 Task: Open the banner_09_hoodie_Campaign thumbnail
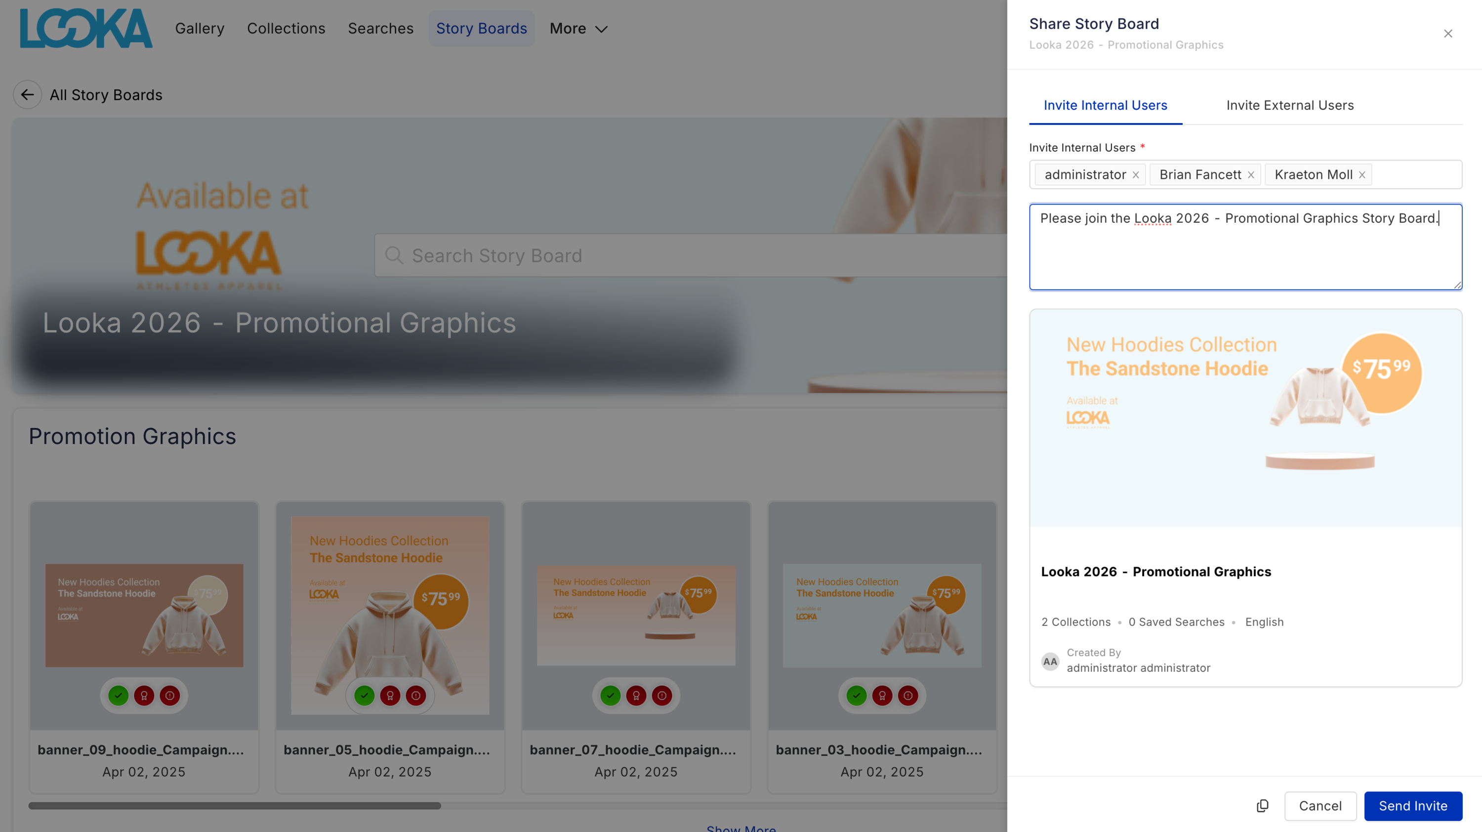[144, 615]
